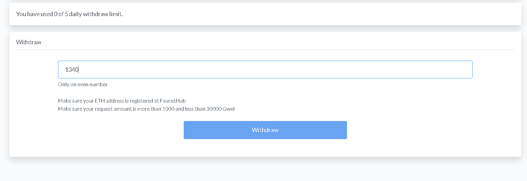Click blank card area below Withdraw button
This screenshot has width=527, height=181.
265,148
